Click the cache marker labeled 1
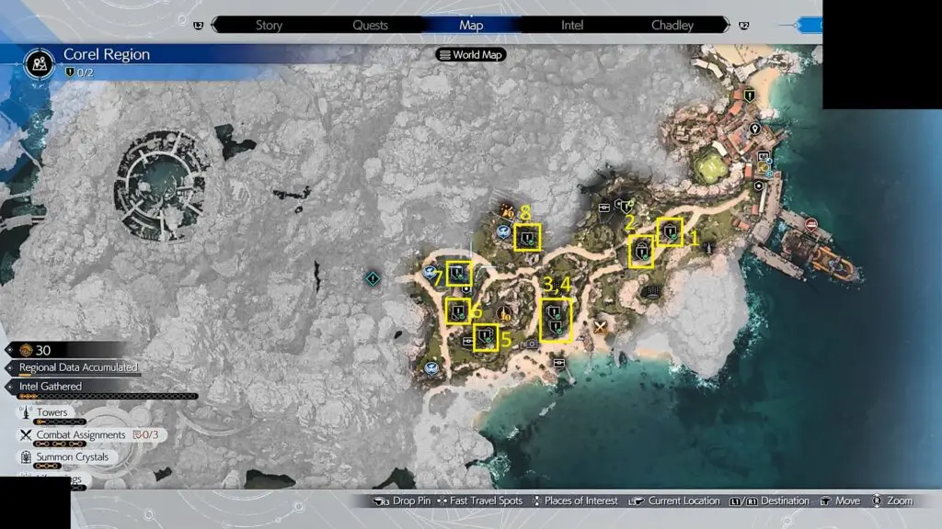942x529 pixels. [x=670, y=231]
